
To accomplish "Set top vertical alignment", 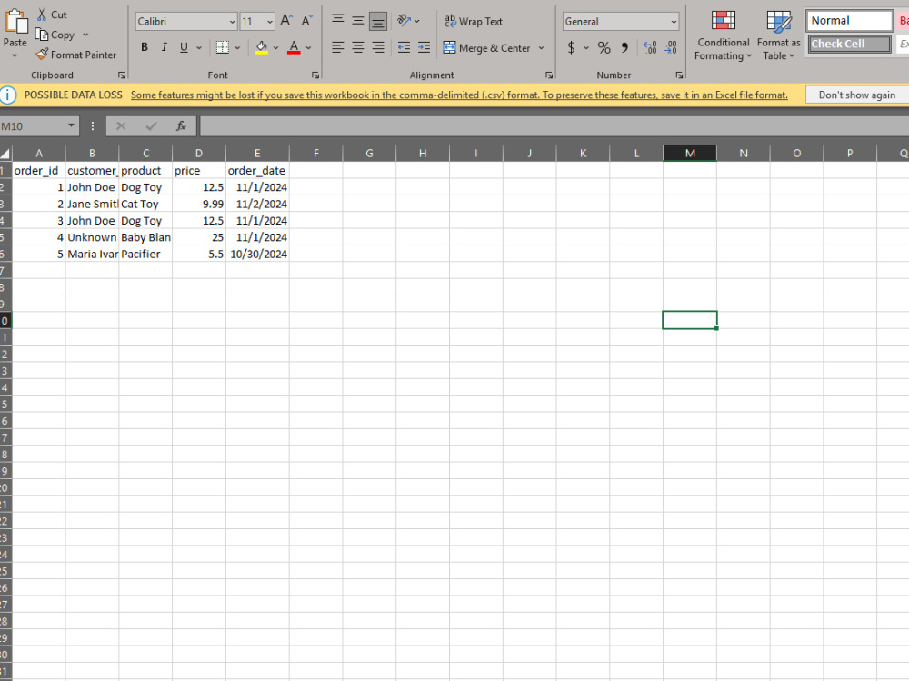I will (338, 21).
